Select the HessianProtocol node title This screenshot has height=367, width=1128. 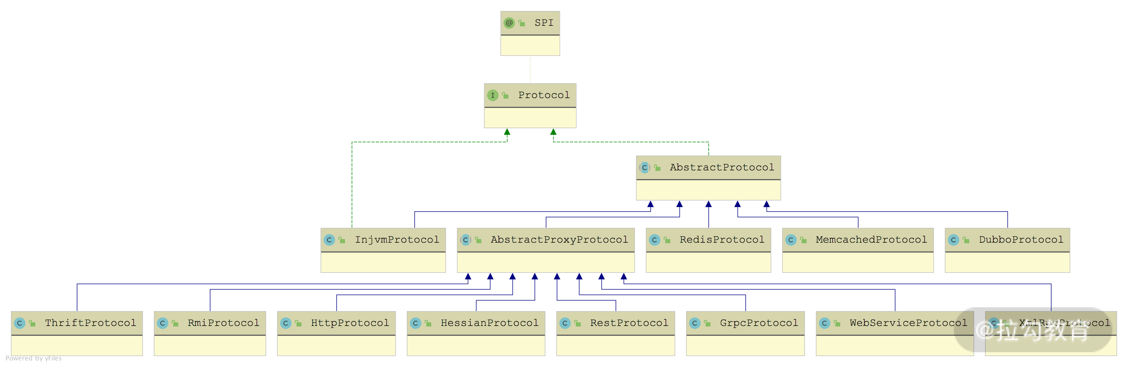[x=489, y=323]
